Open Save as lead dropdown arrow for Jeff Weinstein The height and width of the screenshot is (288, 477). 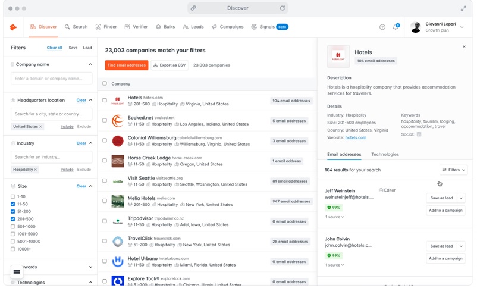461,198
